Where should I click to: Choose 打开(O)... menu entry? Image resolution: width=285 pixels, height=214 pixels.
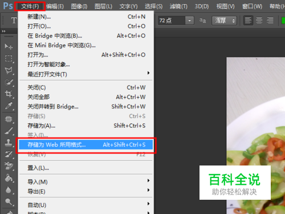coord(86,26)
